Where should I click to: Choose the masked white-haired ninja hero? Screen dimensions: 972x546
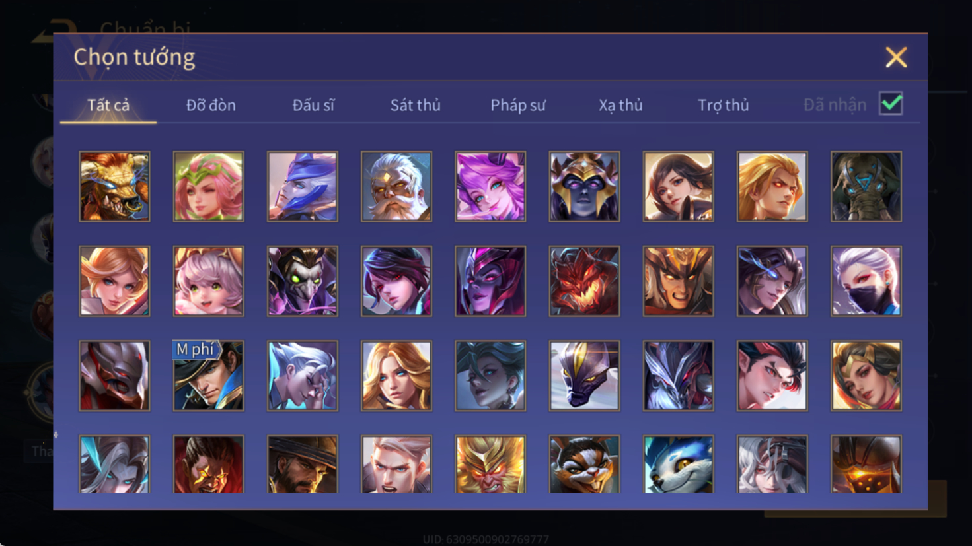tap(866, 281)
